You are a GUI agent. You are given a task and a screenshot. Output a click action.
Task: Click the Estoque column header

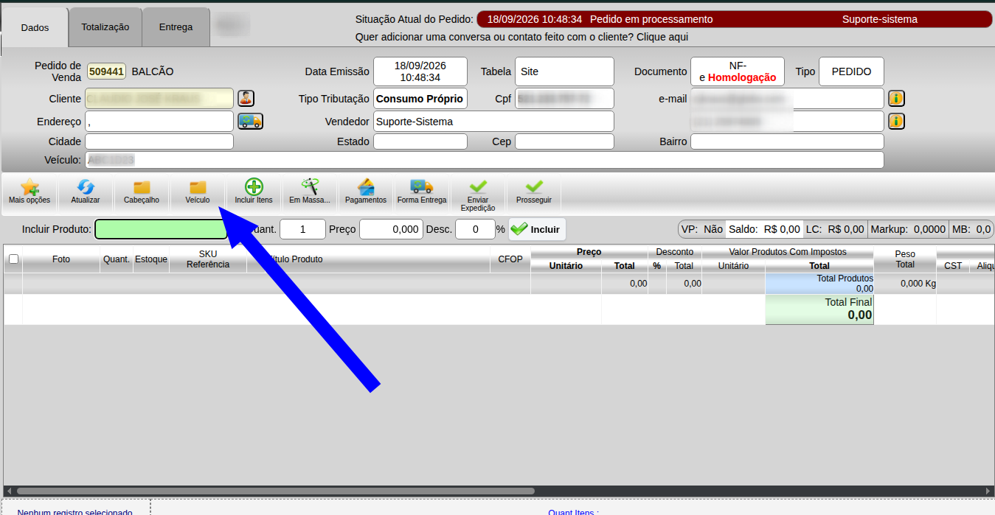click(151, 259)
